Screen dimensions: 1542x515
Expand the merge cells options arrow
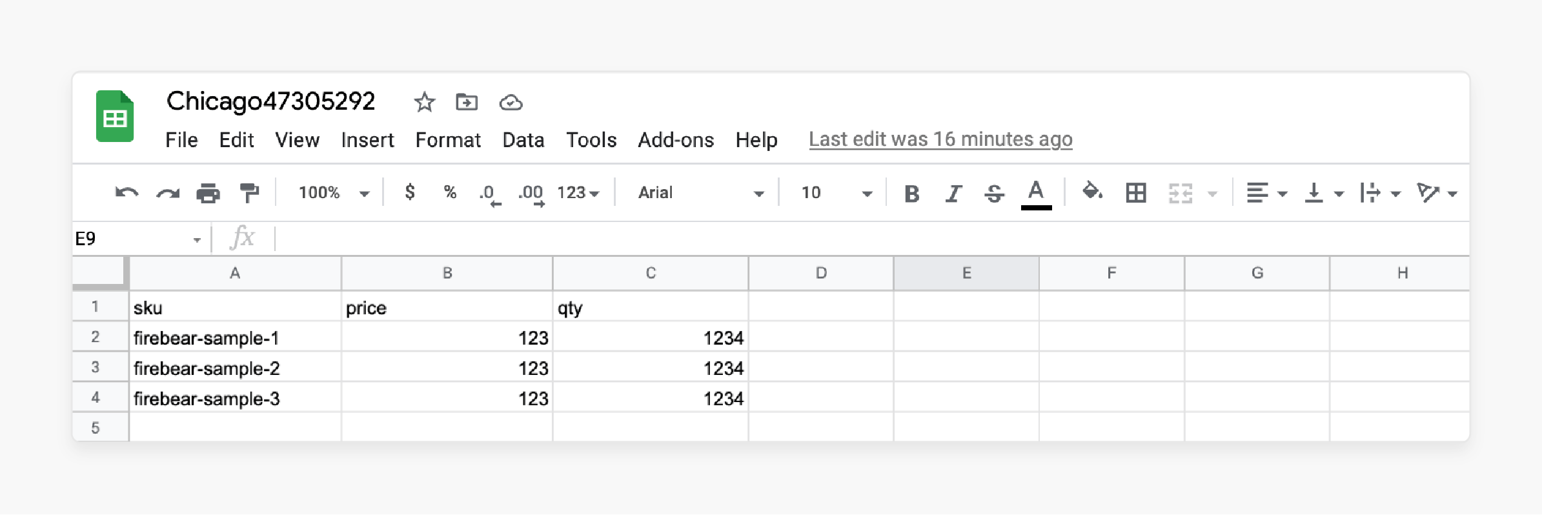coord(1212,194)
